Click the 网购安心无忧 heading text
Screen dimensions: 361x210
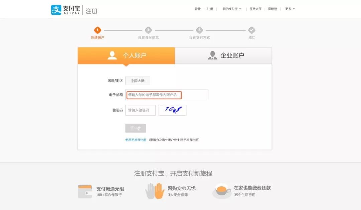pos(182,188)
